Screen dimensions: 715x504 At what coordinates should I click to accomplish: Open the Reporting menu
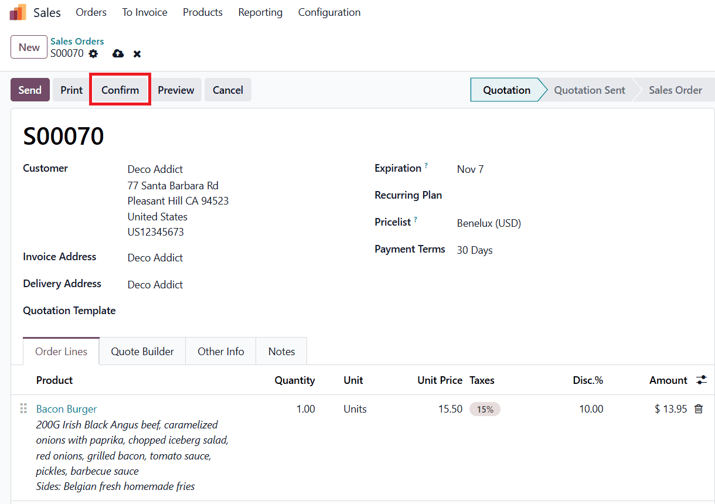(x=260, y=12)
